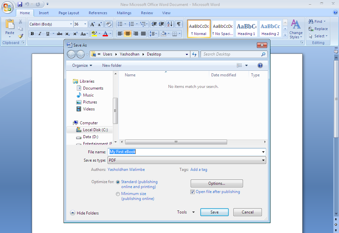Apply Underline formatting
This screenshot has height=233, width=339.
[x=48, y=34]
